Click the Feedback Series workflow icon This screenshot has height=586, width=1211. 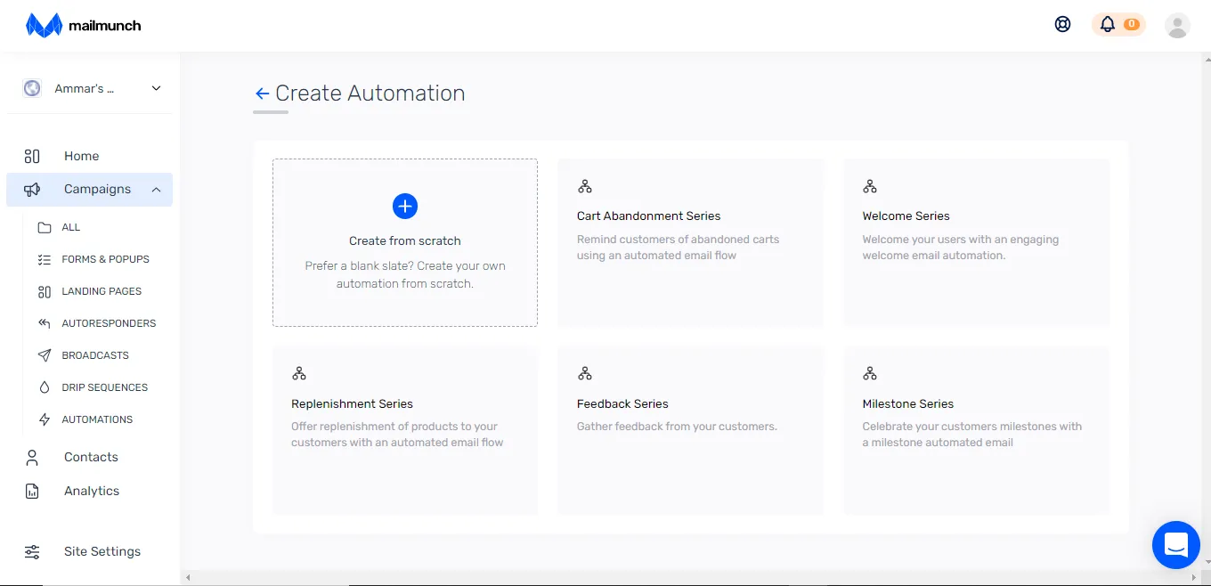tap(584, 373)
